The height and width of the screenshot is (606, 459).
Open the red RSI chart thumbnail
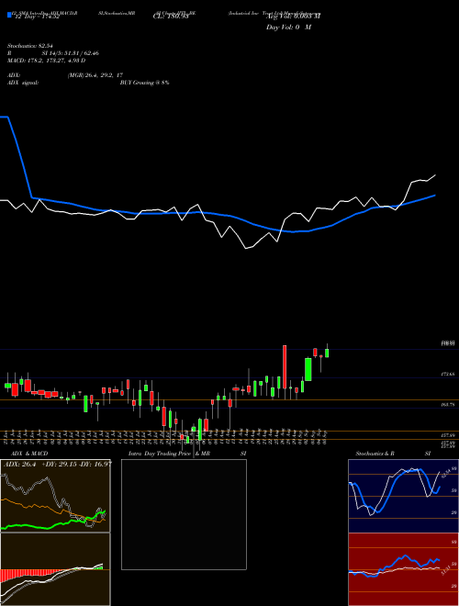(x=403, y=569)
